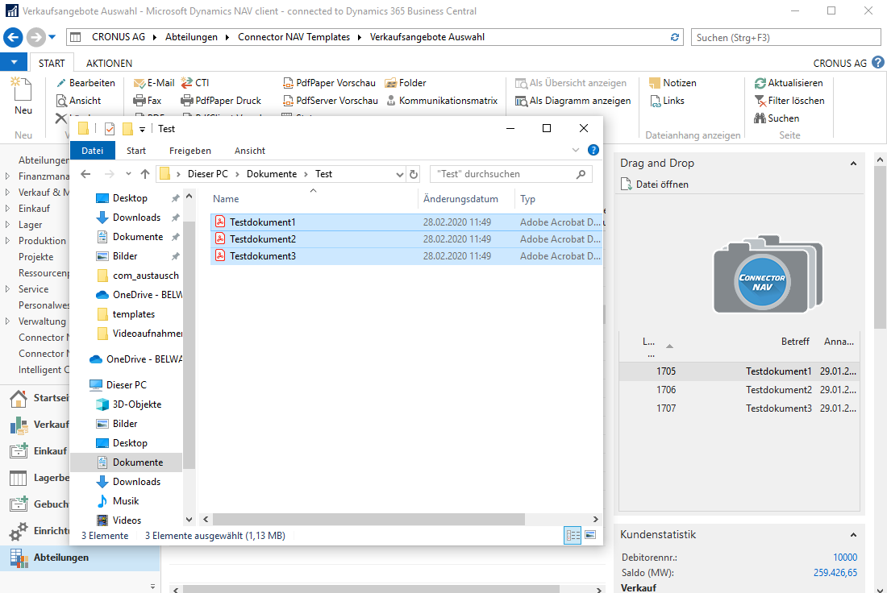The width and height of the screenshot is (887, 593).
Task: Switch to the AKTIONEN ribbon tab
Action: 109,64
